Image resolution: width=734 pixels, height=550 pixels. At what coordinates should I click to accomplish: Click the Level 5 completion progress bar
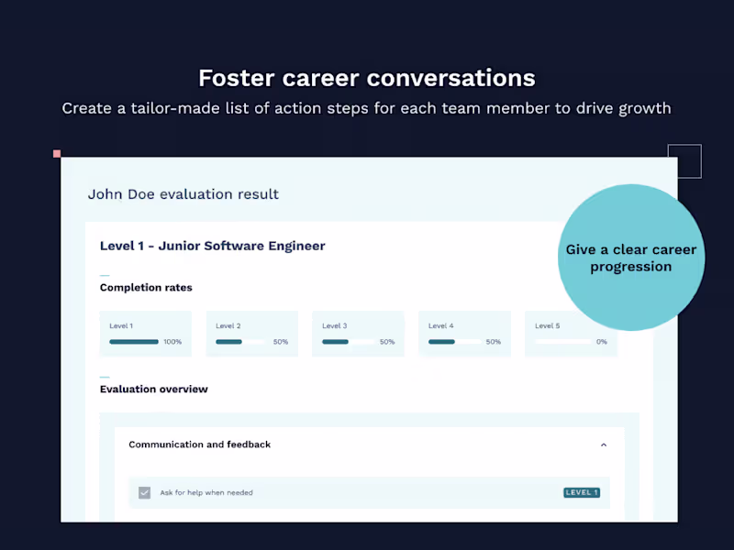[562, 342]
